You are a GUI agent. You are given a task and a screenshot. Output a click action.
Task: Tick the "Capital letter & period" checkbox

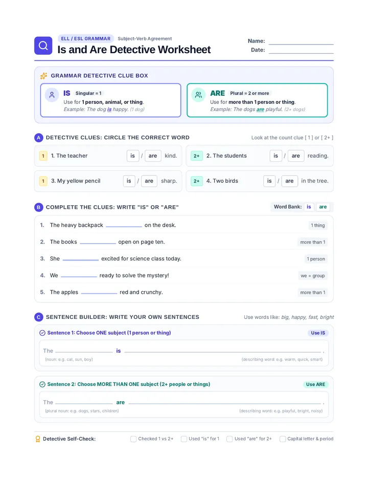click(x=283, y=439)
